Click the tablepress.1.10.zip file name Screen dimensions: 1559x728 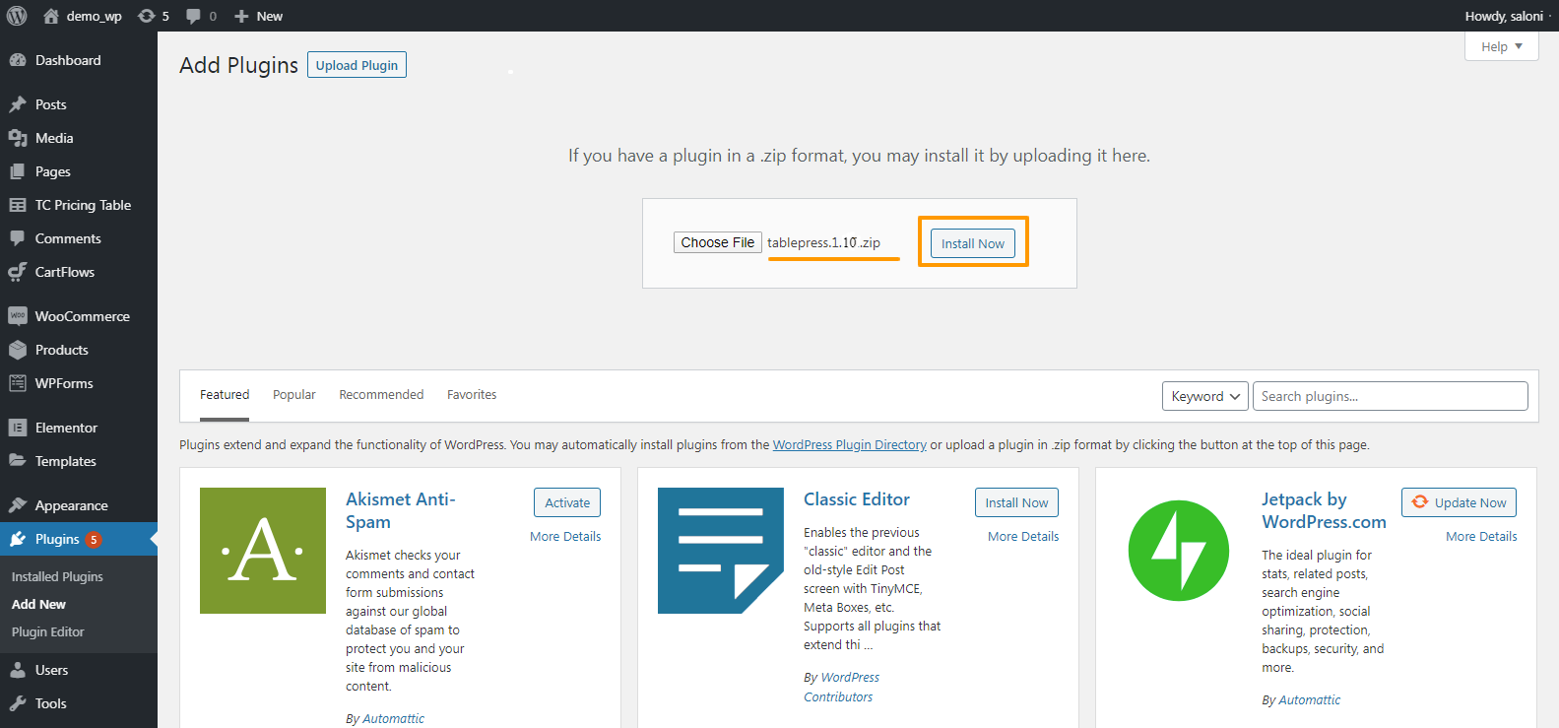pyautogui.click(x=824, y=242)
